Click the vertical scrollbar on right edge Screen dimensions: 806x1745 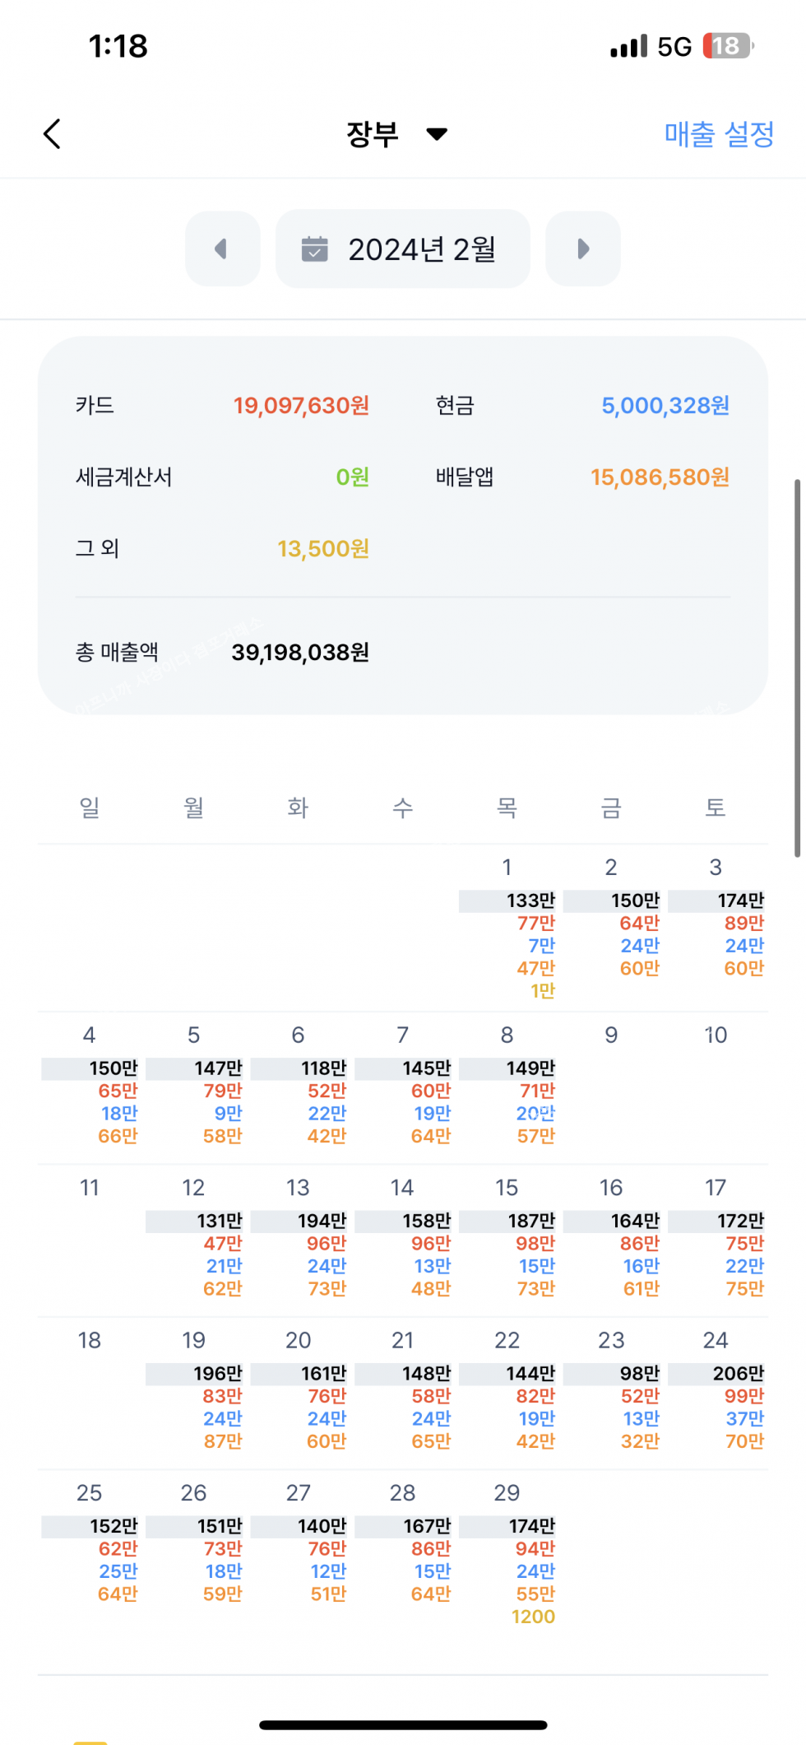(x=797, y=667)
